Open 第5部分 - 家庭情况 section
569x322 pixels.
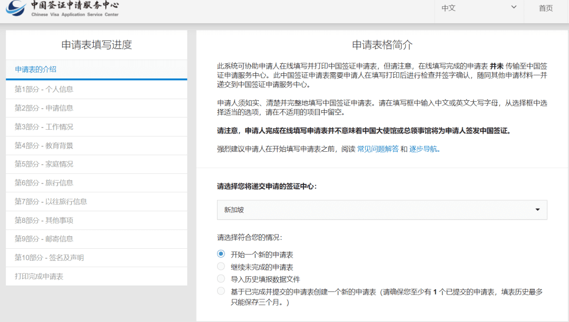44,164
